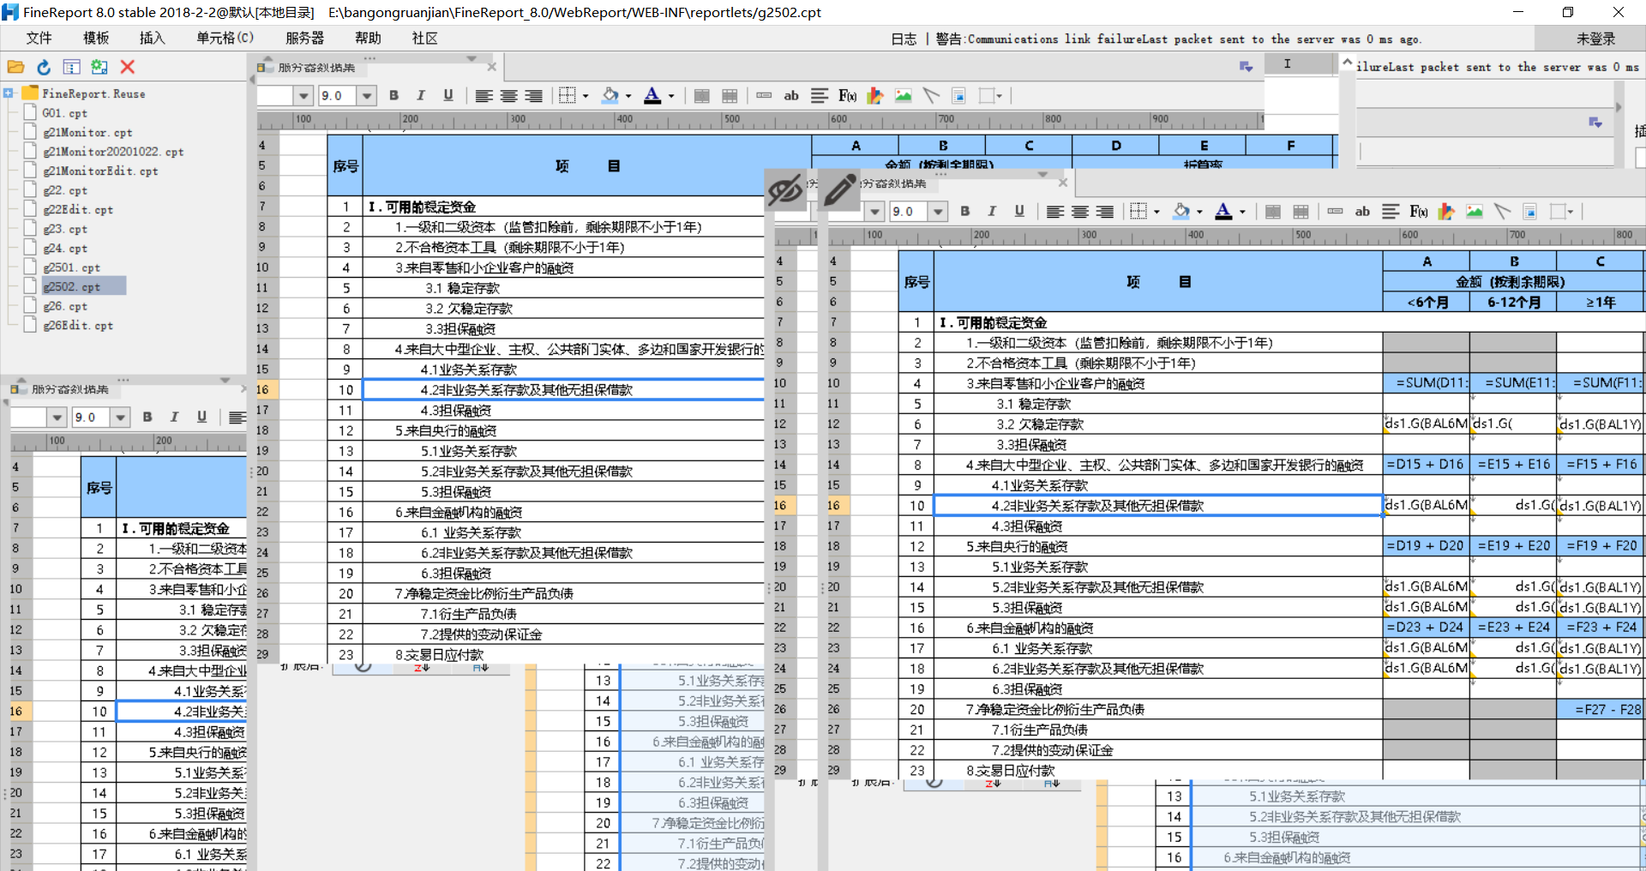Align text left in upper toolbar

pyautogui.click(x=484, y=96)
